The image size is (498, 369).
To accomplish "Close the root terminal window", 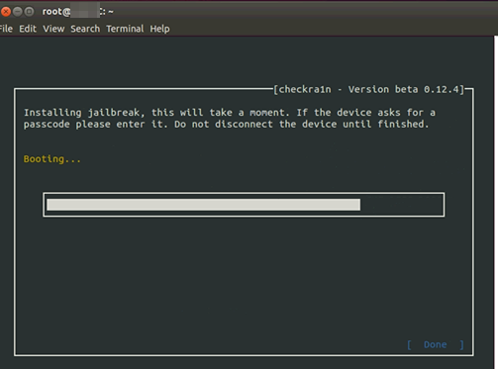I will [x=6, y=12].
